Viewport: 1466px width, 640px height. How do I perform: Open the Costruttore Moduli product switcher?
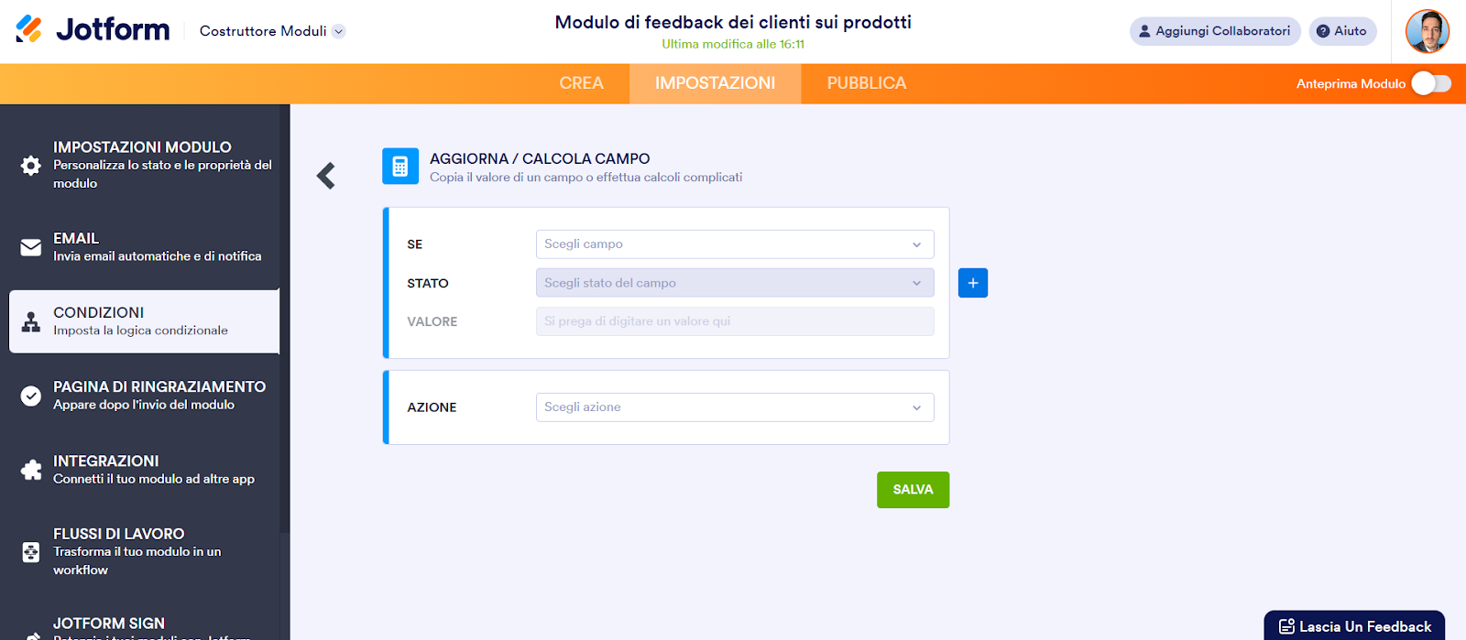[272, 31]
